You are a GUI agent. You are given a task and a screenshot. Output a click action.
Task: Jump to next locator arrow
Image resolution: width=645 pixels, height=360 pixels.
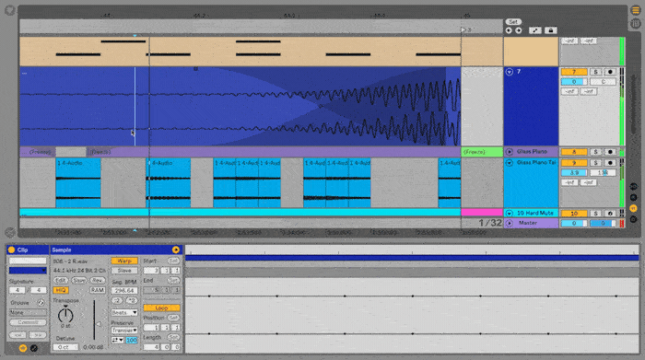[x=518, y=30]
